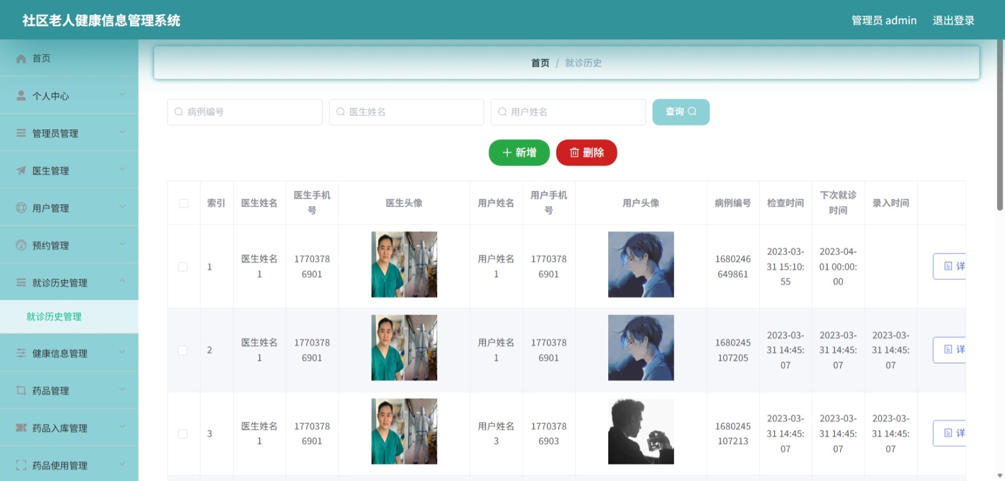Viewport: 1005px width, 481px height.
Task: Click the search icon in 医生姓名 field
Action: coord(340,112)
